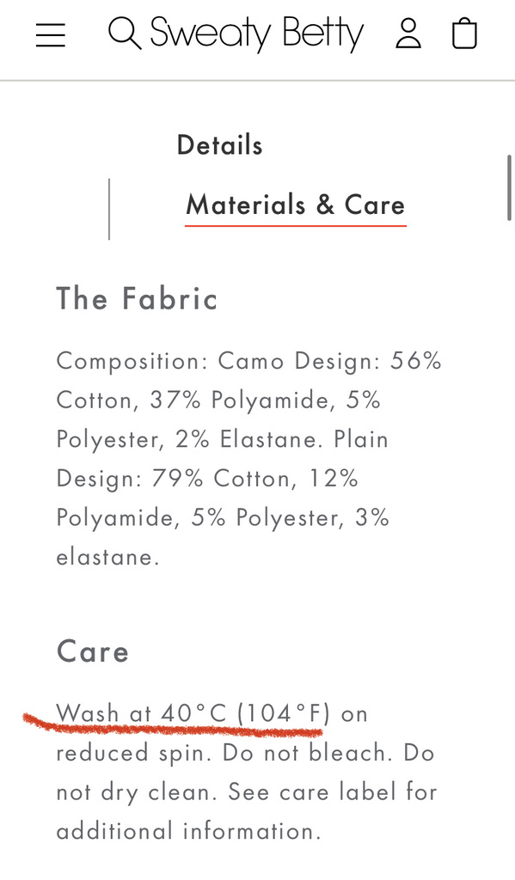515x880 pixels.
Task: Click the "Wash at 40°C (104°F)" text
Action: click(193, 713)
